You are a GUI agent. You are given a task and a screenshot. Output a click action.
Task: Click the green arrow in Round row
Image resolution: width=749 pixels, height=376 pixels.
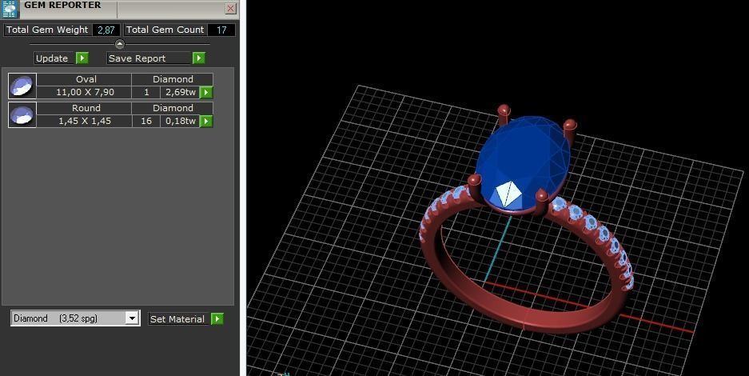click(x=206, y=121)
